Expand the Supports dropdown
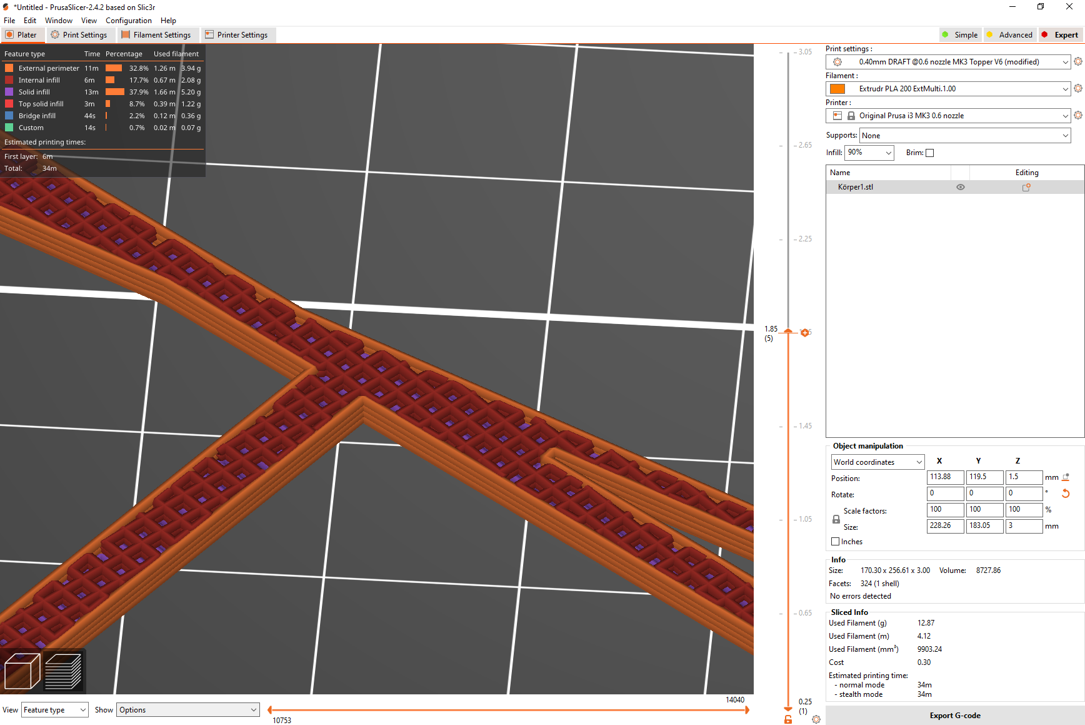This screenshot has height=725, width=1085. click(x=965, y=136)
